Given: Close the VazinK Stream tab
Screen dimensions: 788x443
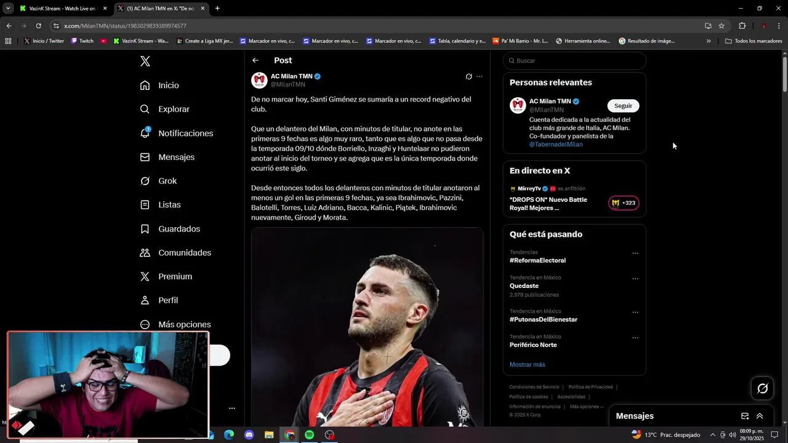Looking at the screenshot, I should (x=105, y=9).
